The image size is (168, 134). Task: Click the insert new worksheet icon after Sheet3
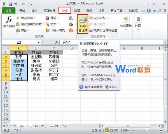(64, 126)
